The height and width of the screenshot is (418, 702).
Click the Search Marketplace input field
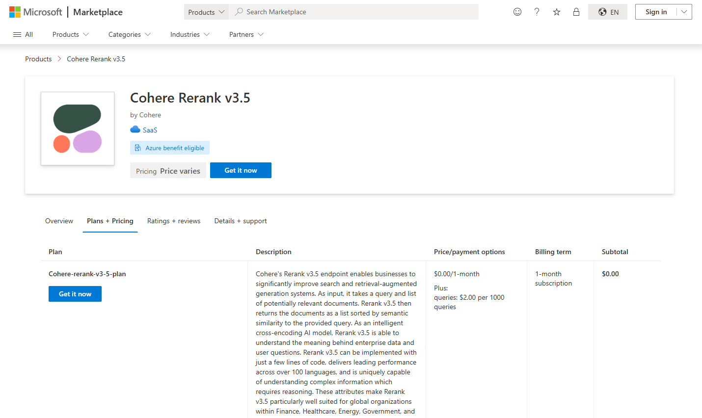tap(353, 12)
